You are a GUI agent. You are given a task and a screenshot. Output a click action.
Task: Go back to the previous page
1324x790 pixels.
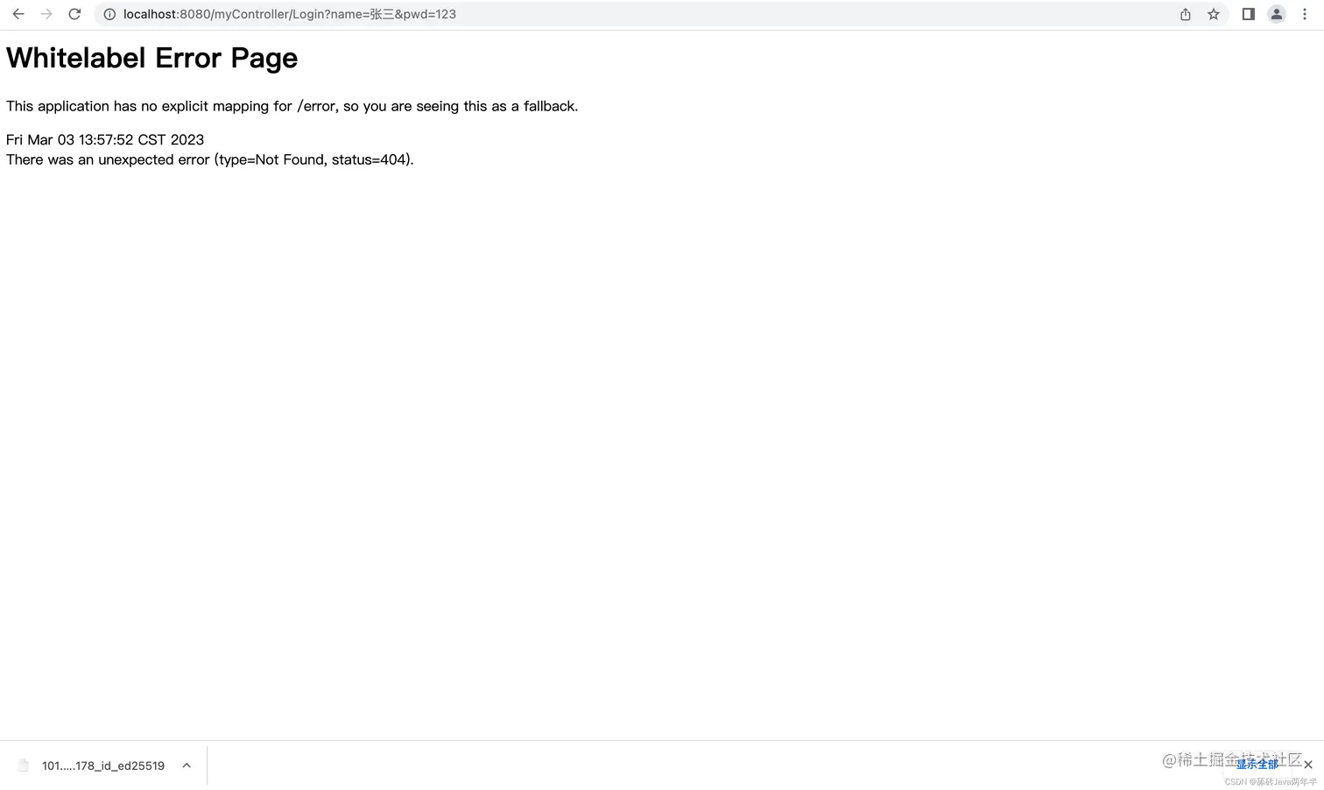pyautogui.click(x=18, y=14)
